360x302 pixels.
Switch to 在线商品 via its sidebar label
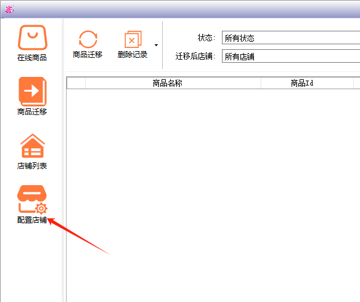pos(32,58)
